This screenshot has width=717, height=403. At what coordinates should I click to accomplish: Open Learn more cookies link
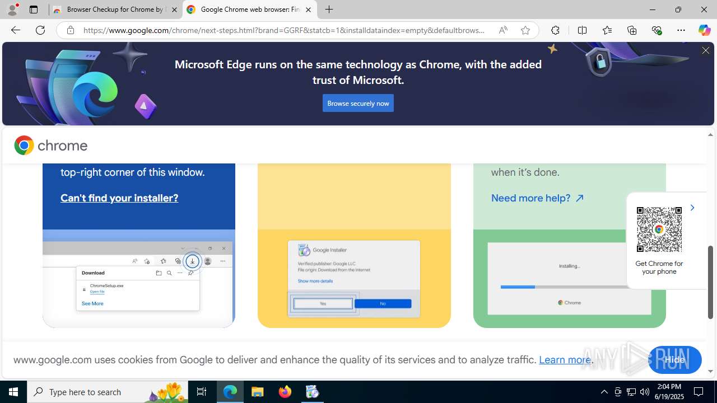tap(565, 360)
